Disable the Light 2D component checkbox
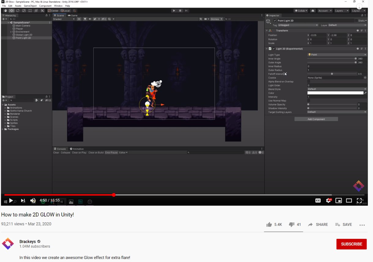The height and width of the screenshot is (262, 373). point(274,49)
